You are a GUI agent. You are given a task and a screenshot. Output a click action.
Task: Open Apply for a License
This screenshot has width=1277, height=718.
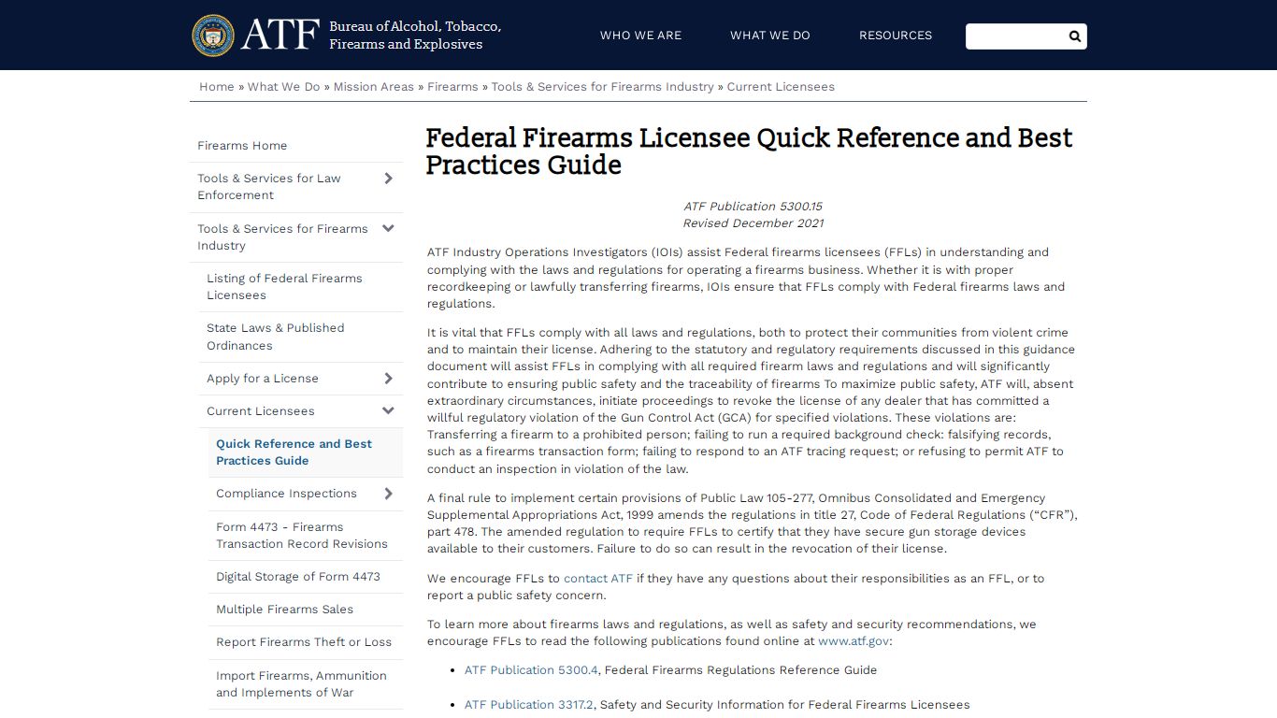[x=263, y=379]
